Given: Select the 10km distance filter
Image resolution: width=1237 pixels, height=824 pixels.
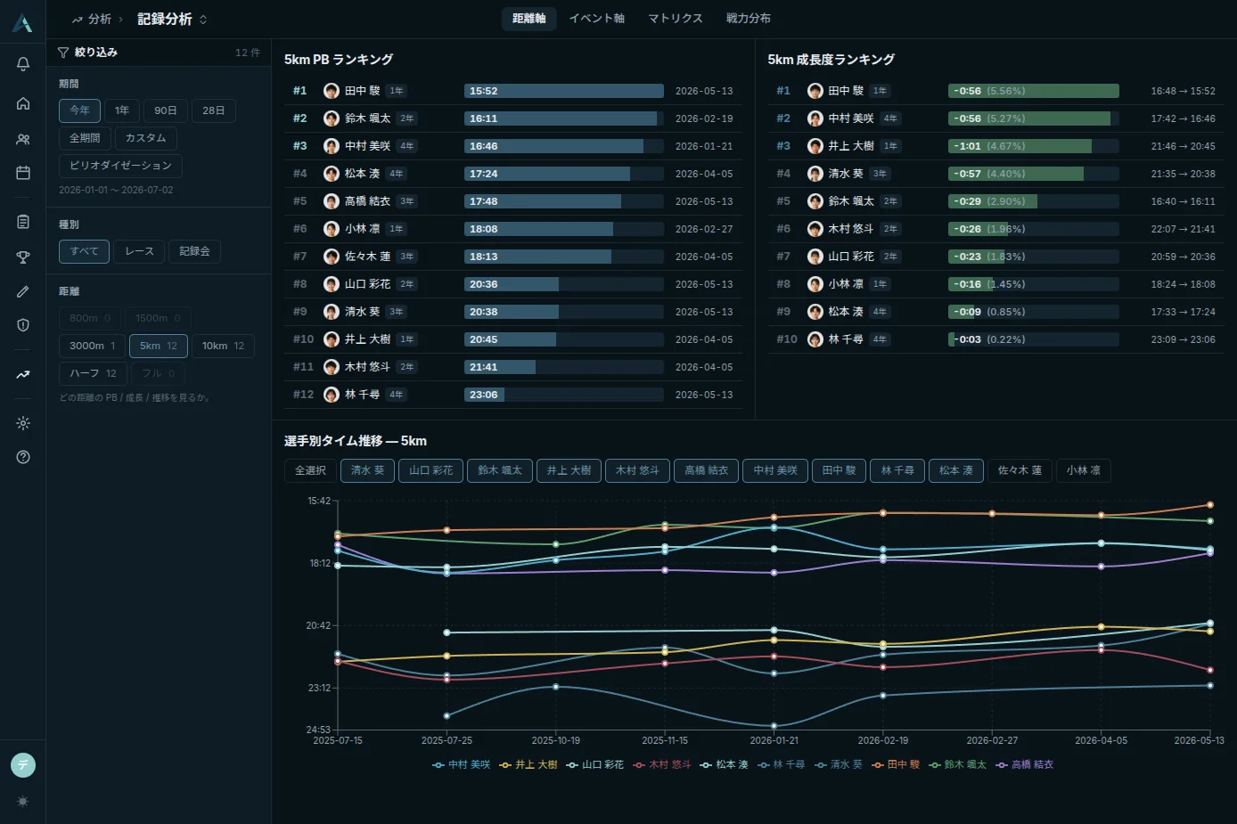Looking at the screenshot, I should point(223,346).
